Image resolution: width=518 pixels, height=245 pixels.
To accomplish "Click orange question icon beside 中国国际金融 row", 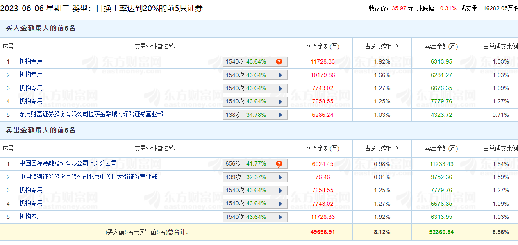I will 279,164.
